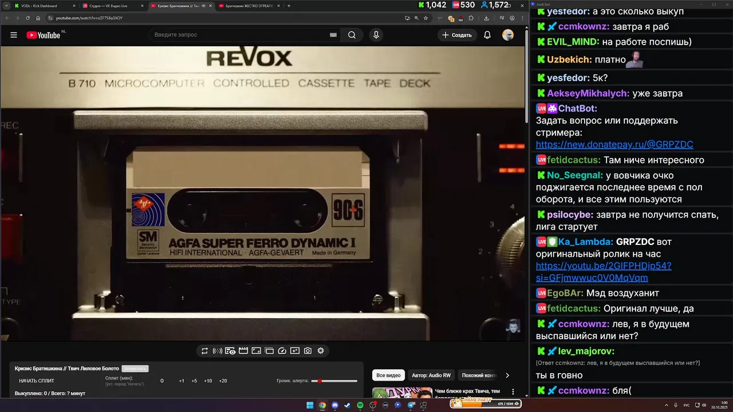Screen dimensions: 733x412
Task: Open Chrome from the taskbar
Action: 322,405
